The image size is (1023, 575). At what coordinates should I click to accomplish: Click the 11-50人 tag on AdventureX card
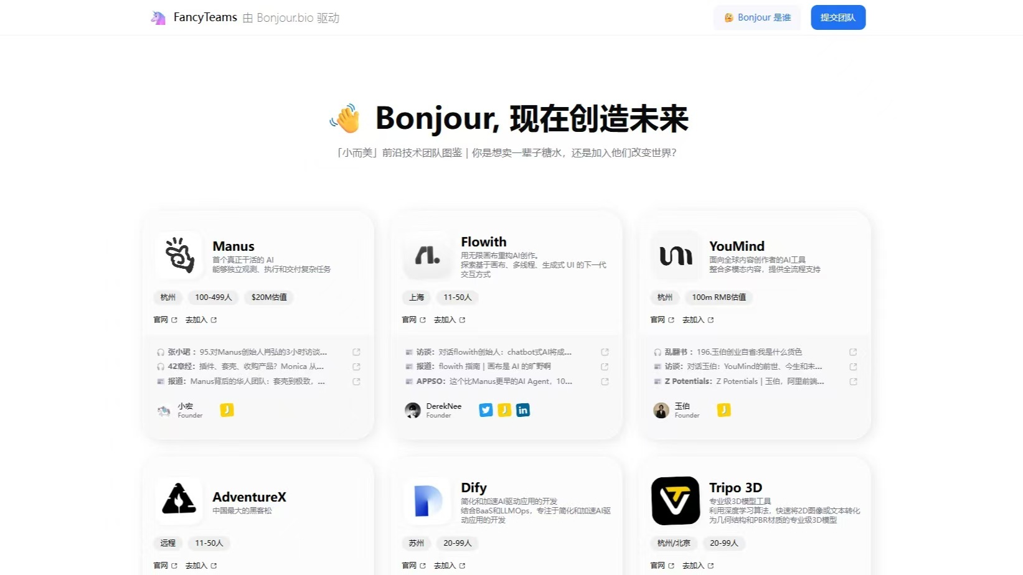(x=209, y=543)
